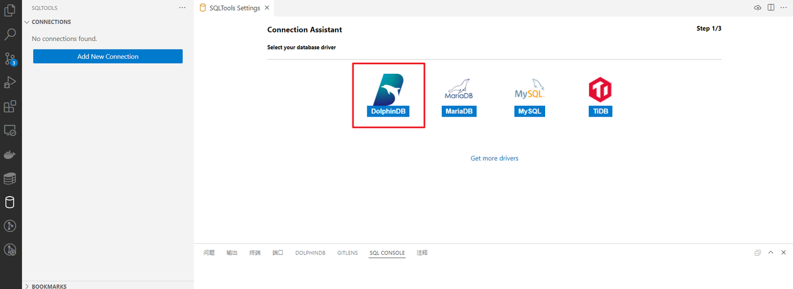Screen dimensions: 793x289
Task: Split the editor to the right
Action: pos(771,8)
